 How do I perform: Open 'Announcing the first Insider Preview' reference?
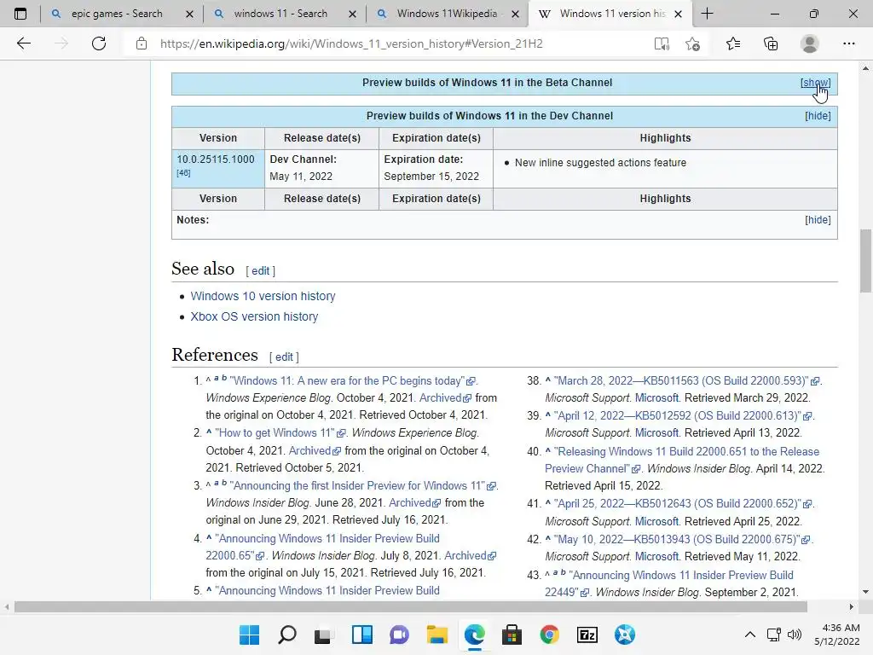(x=362, y=485)
